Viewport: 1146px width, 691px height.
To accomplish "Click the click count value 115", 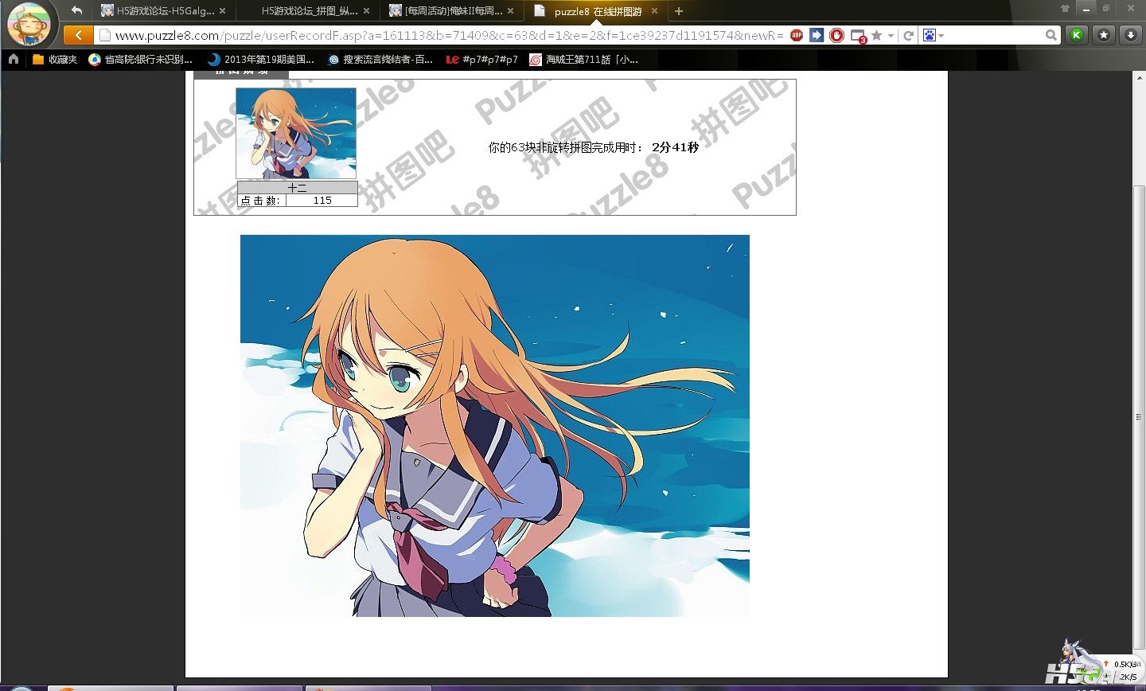I will click(x=322, y=201).
